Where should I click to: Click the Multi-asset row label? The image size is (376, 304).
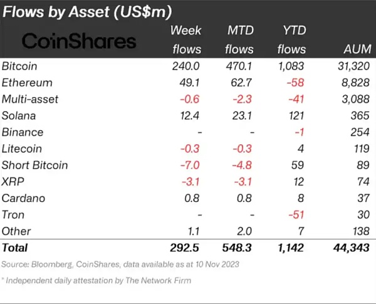tap(31, 99)
